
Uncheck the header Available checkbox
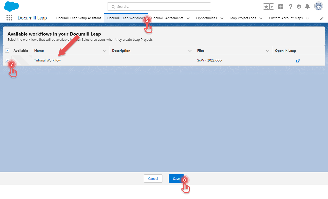coord(7,50)
